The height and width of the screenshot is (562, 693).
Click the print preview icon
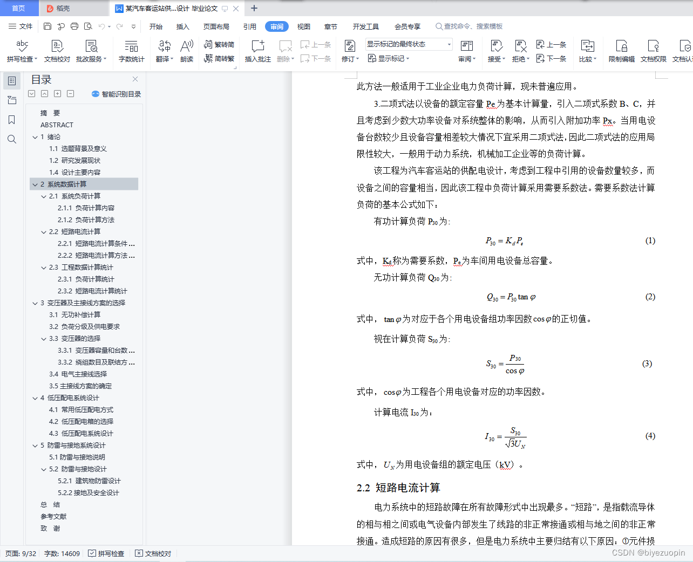coord(88,26)
